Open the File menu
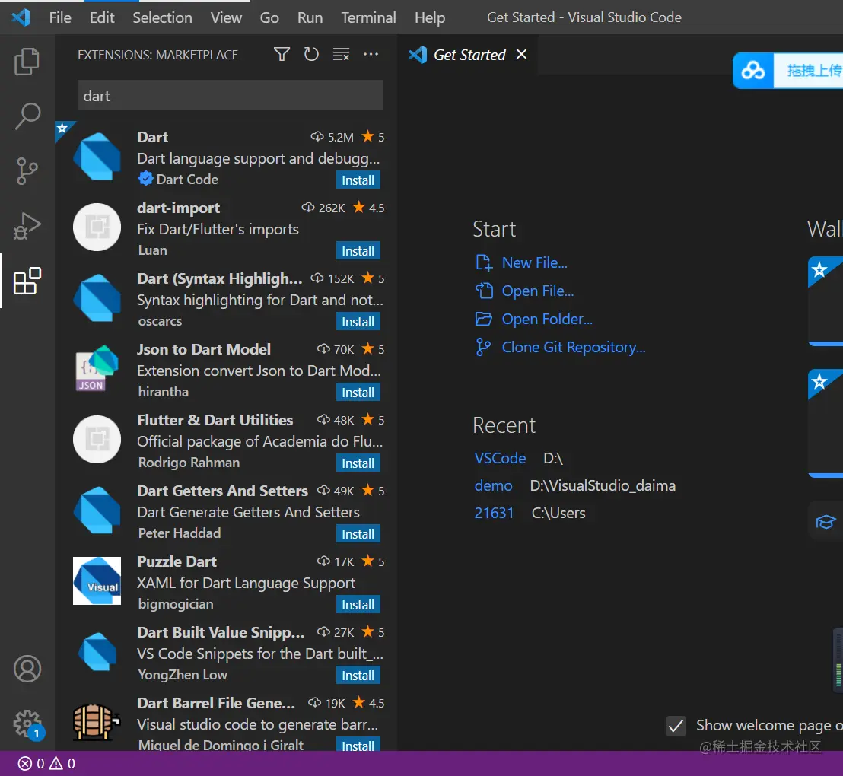The image size is (843, 776). pos(60,17)
